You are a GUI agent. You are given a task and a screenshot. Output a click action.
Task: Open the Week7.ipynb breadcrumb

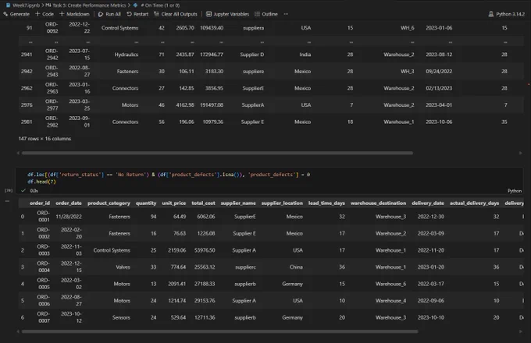click(x=23, y=5)
